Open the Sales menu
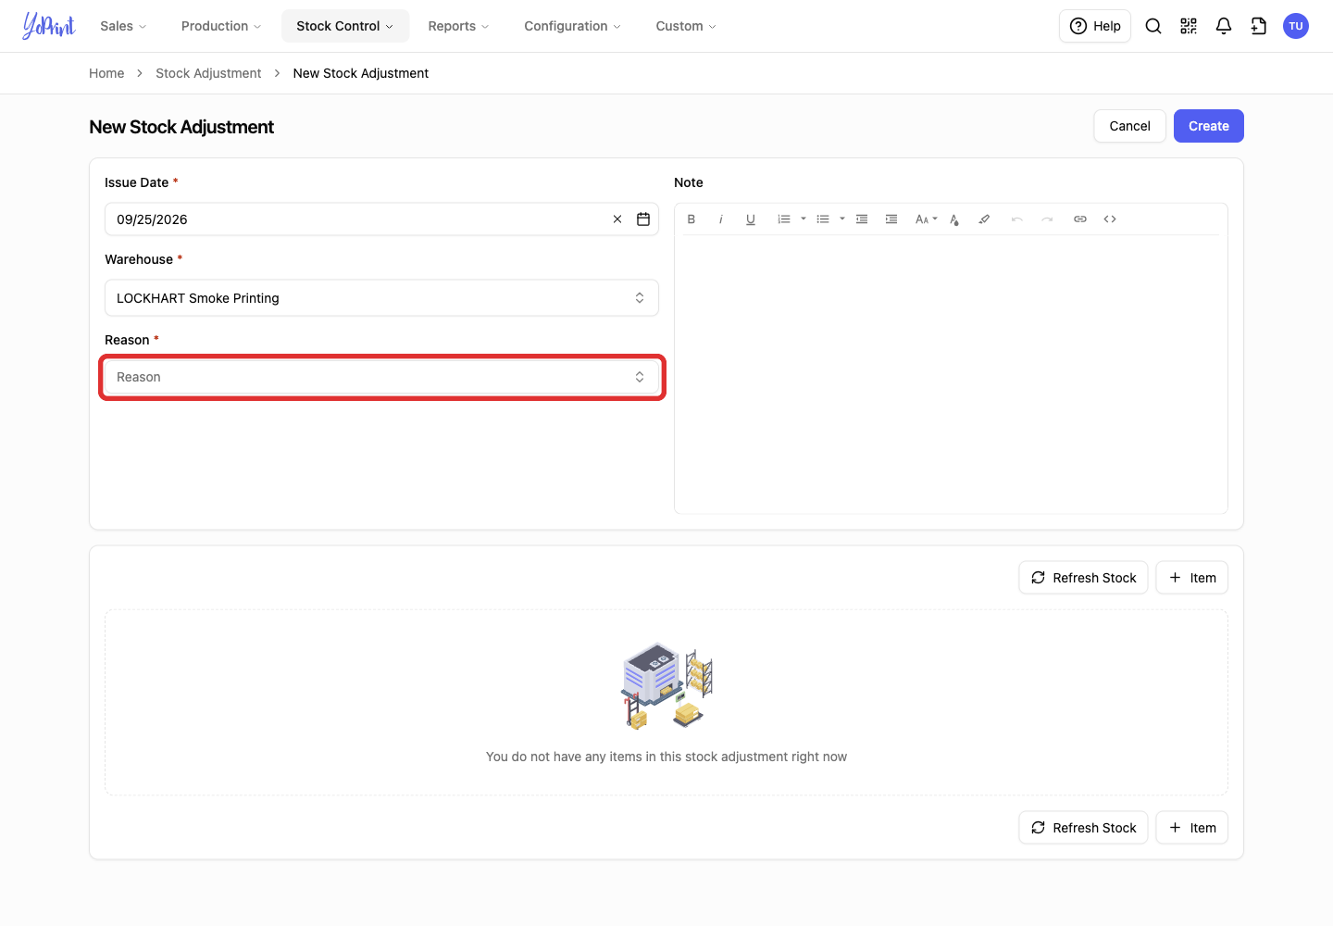1333x926 pixels. coord(123,26)
